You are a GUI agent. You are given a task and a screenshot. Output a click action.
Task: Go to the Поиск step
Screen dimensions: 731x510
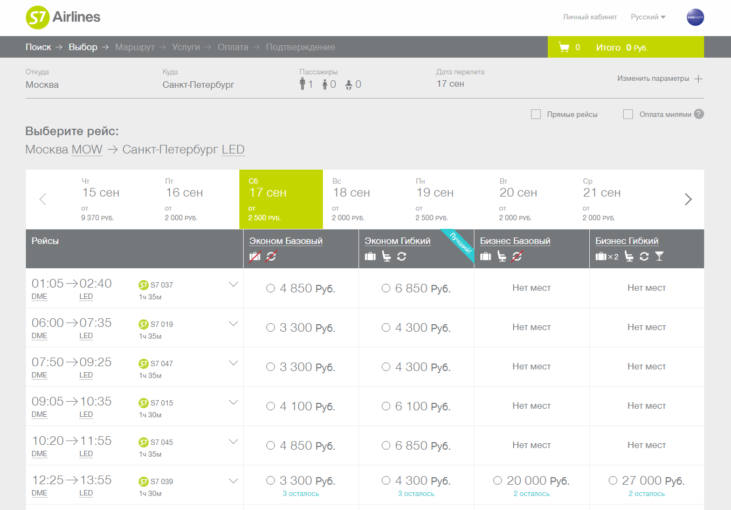pyautogui.click(x=38, y=47)
